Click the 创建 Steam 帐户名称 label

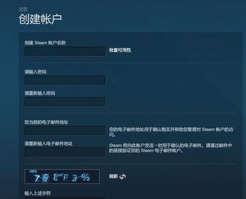(45, 43)
